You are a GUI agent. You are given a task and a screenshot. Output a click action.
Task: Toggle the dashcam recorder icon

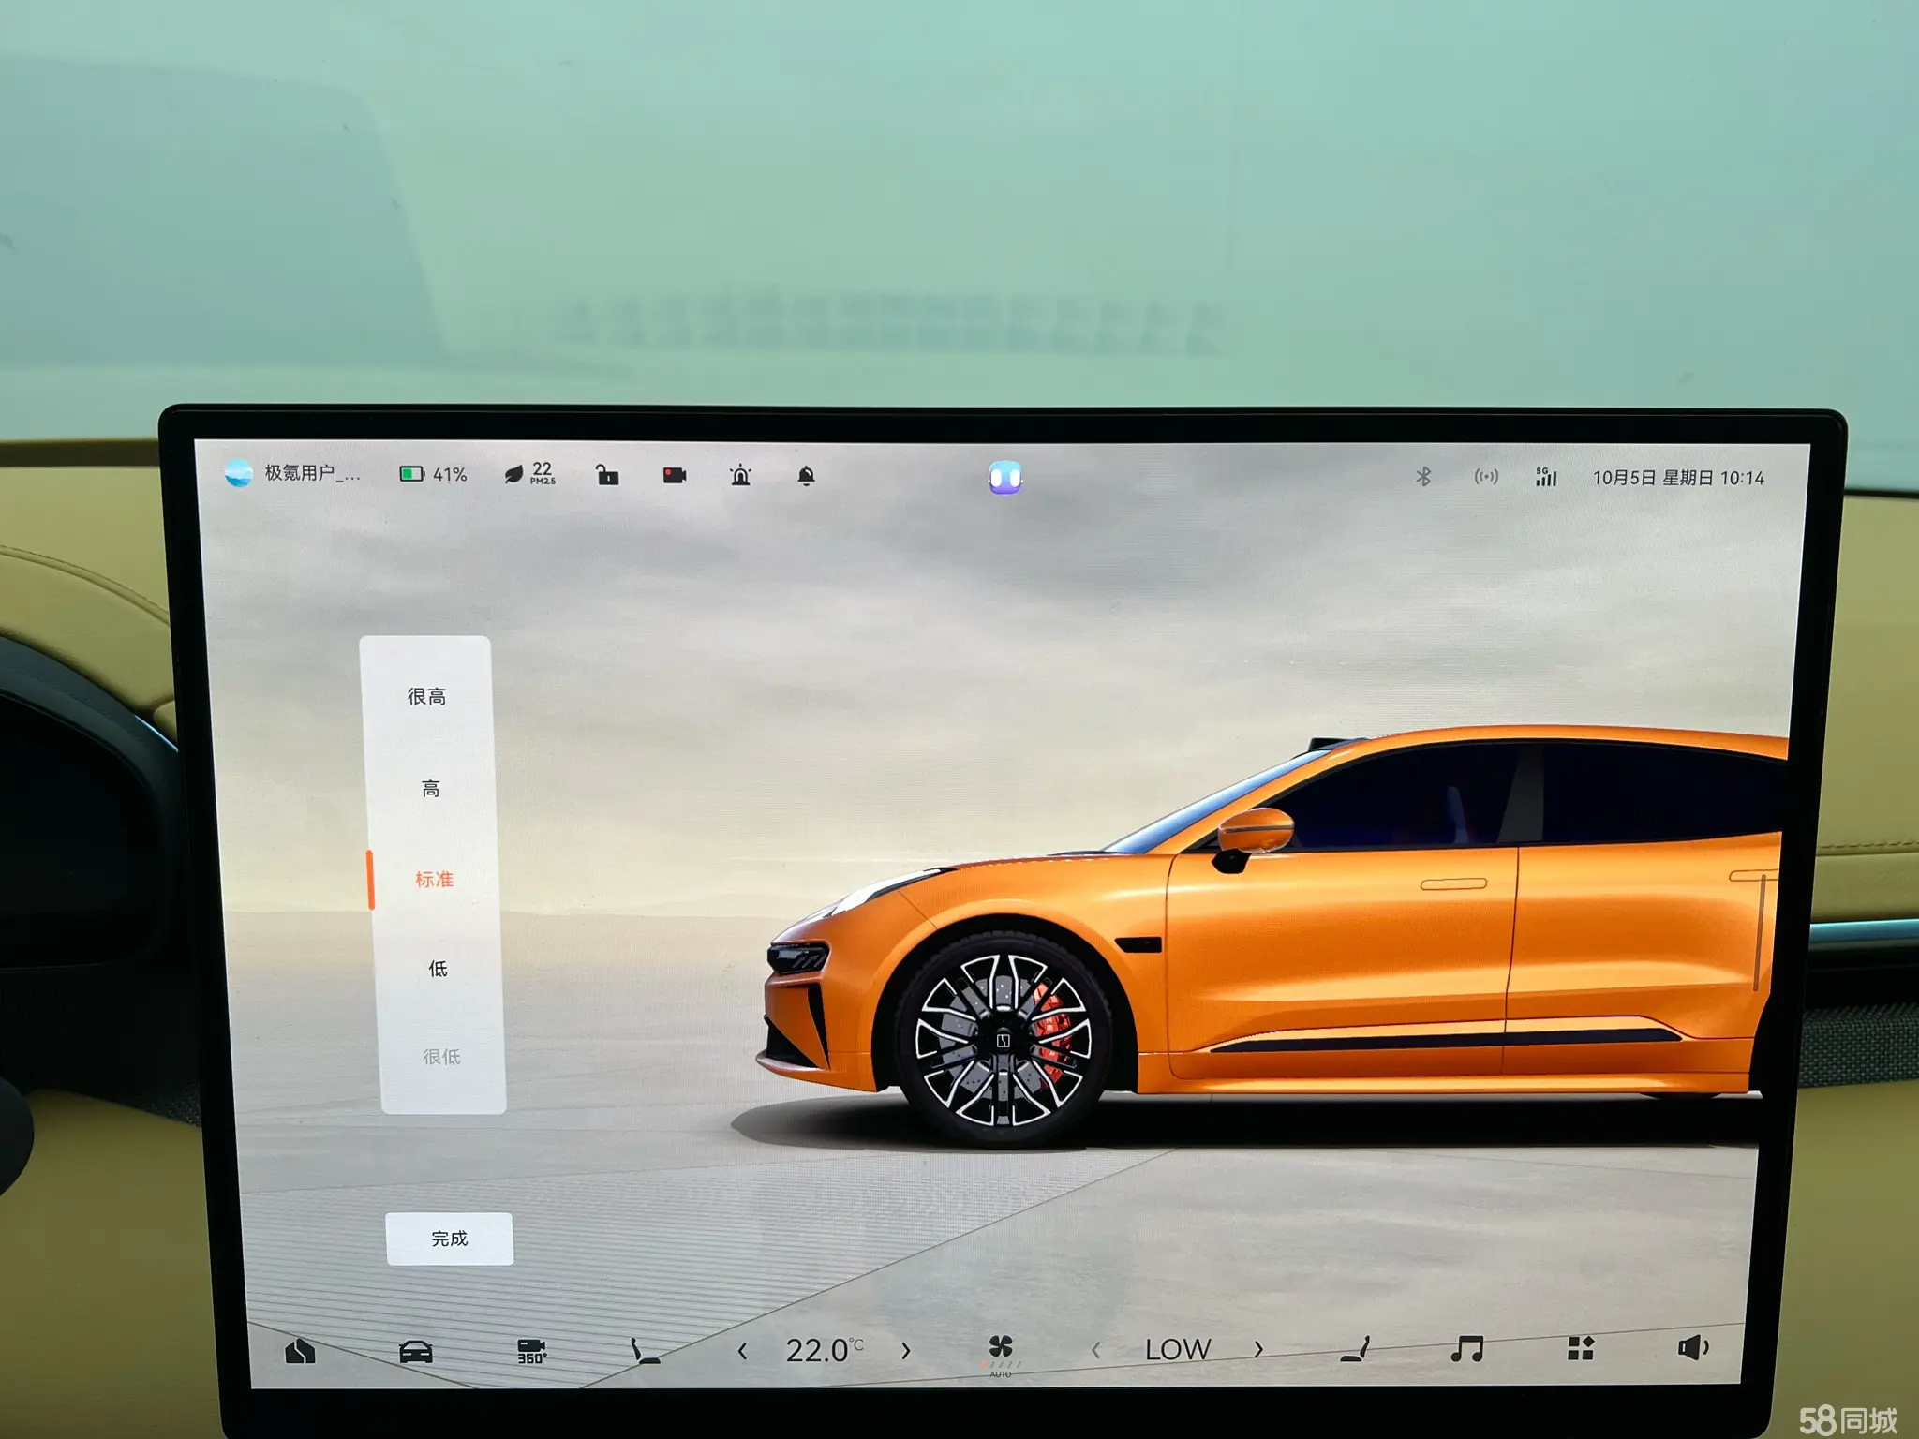point(675,475)
